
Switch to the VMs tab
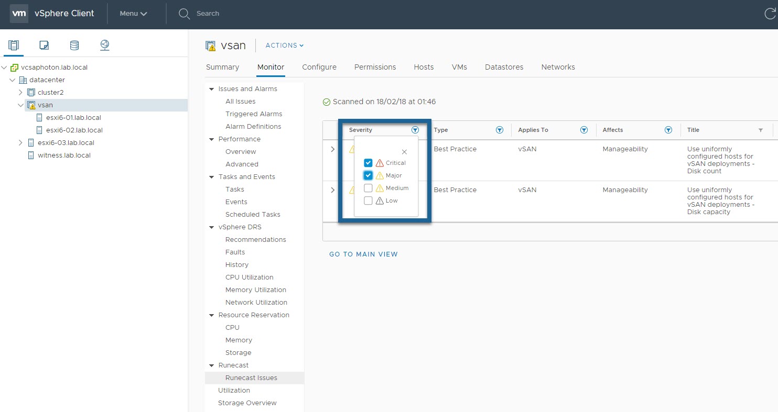point(459,67)
